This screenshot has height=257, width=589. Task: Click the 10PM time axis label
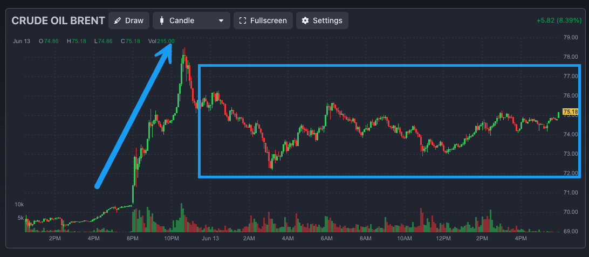[x=172, y=238]
